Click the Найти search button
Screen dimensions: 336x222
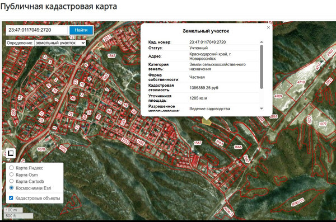point(81,30)
